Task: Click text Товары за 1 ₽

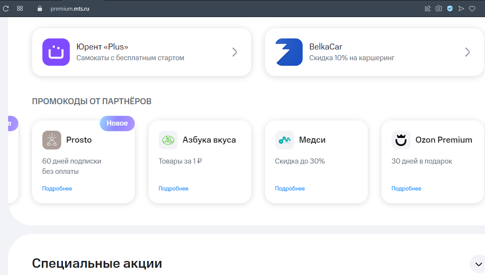Action: 180,161
